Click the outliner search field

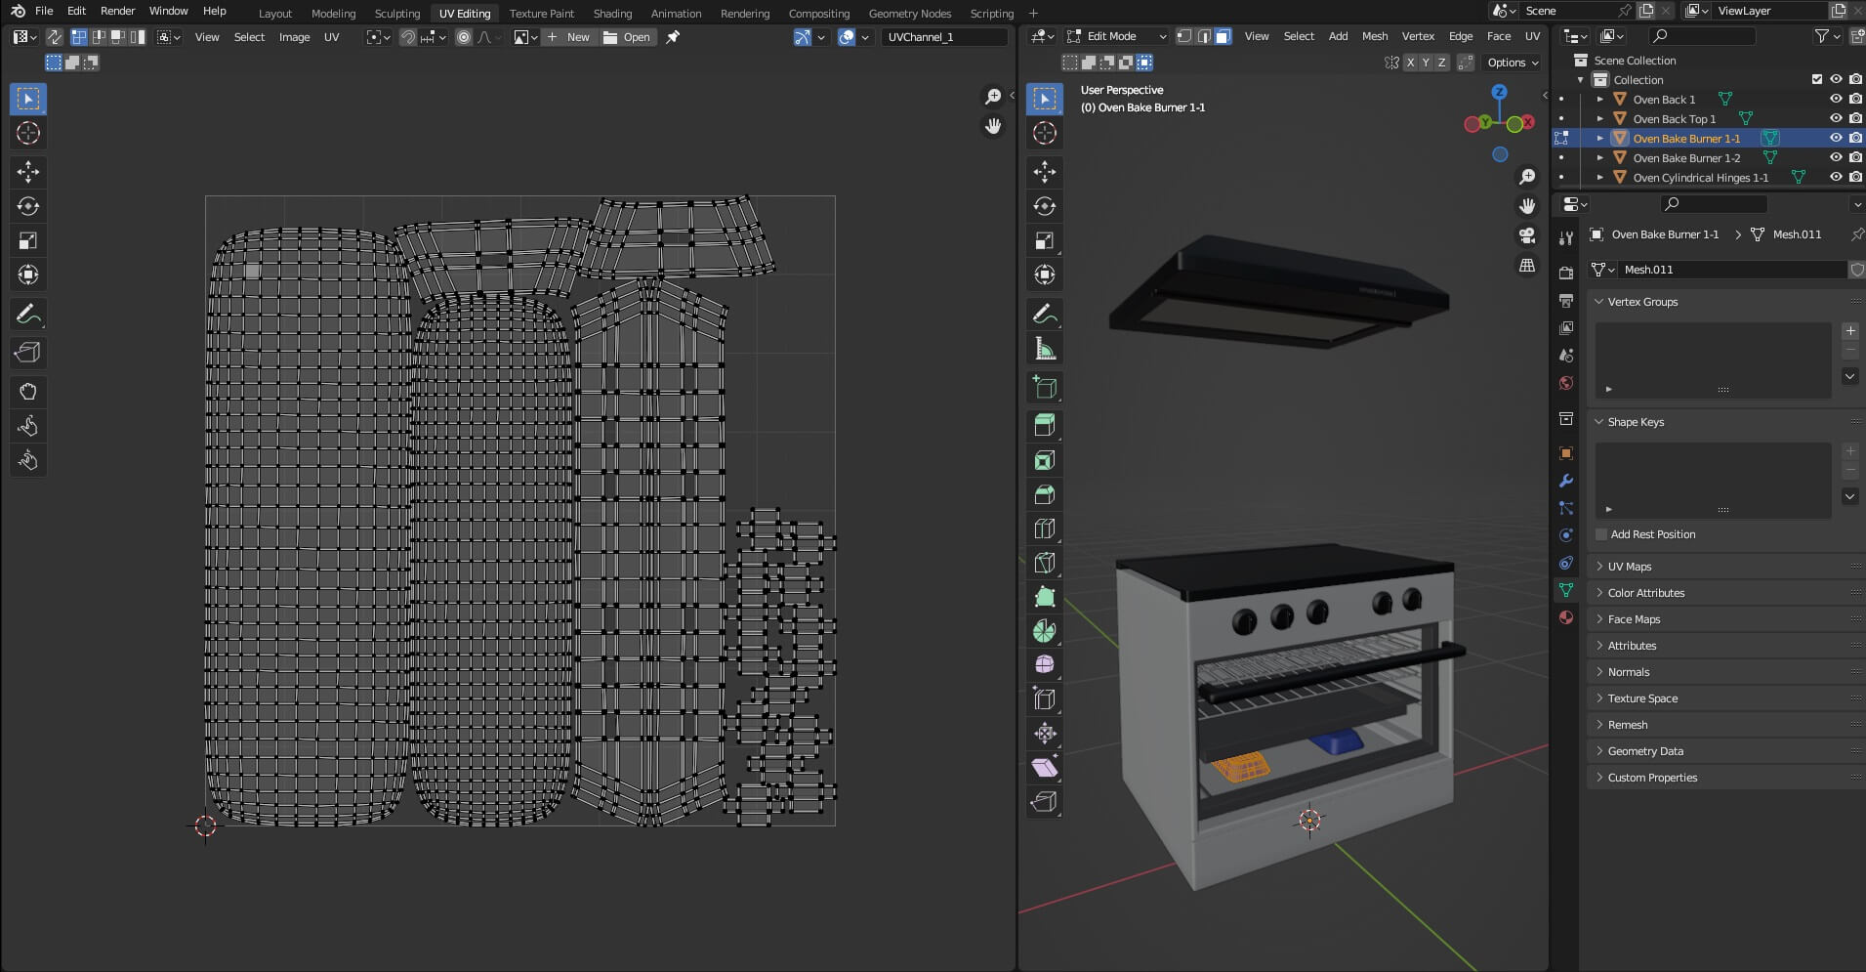(x=1702, y=36)
